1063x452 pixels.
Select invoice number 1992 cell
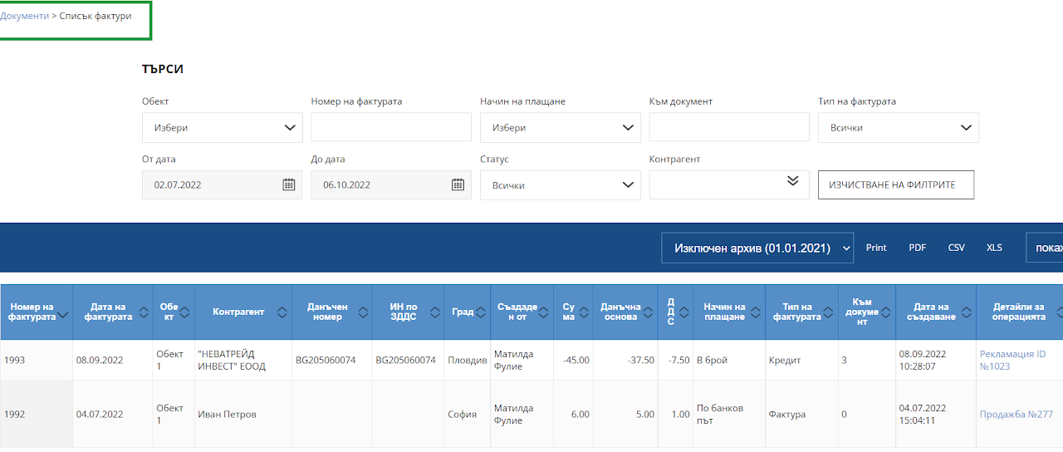(x=37, y=414)
